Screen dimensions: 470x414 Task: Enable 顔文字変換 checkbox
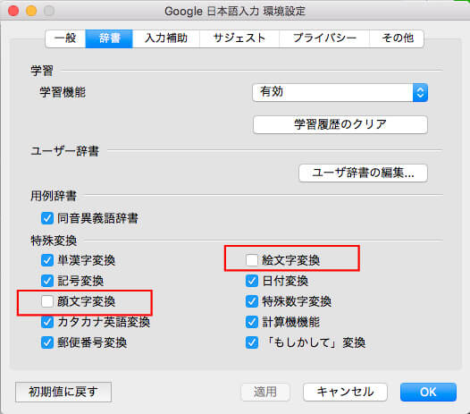(47, 301)
